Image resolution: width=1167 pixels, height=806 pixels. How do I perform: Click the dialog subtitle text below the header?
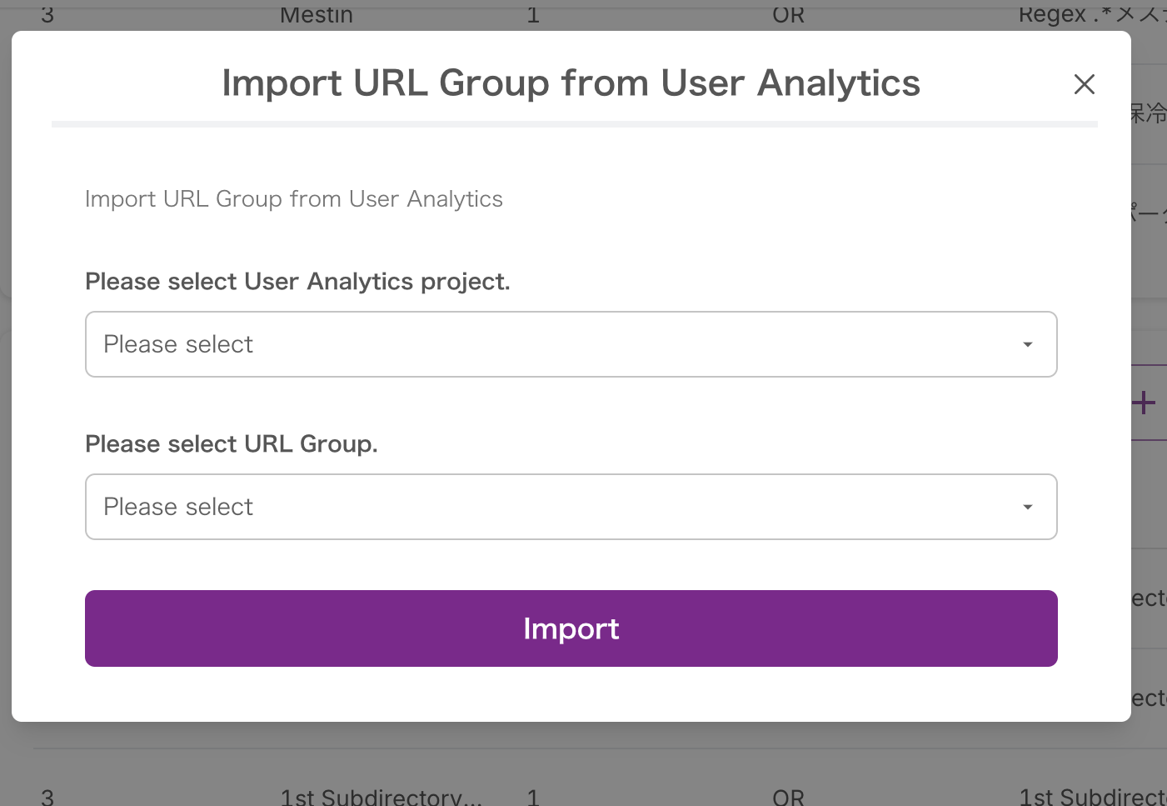click(294, 199)
